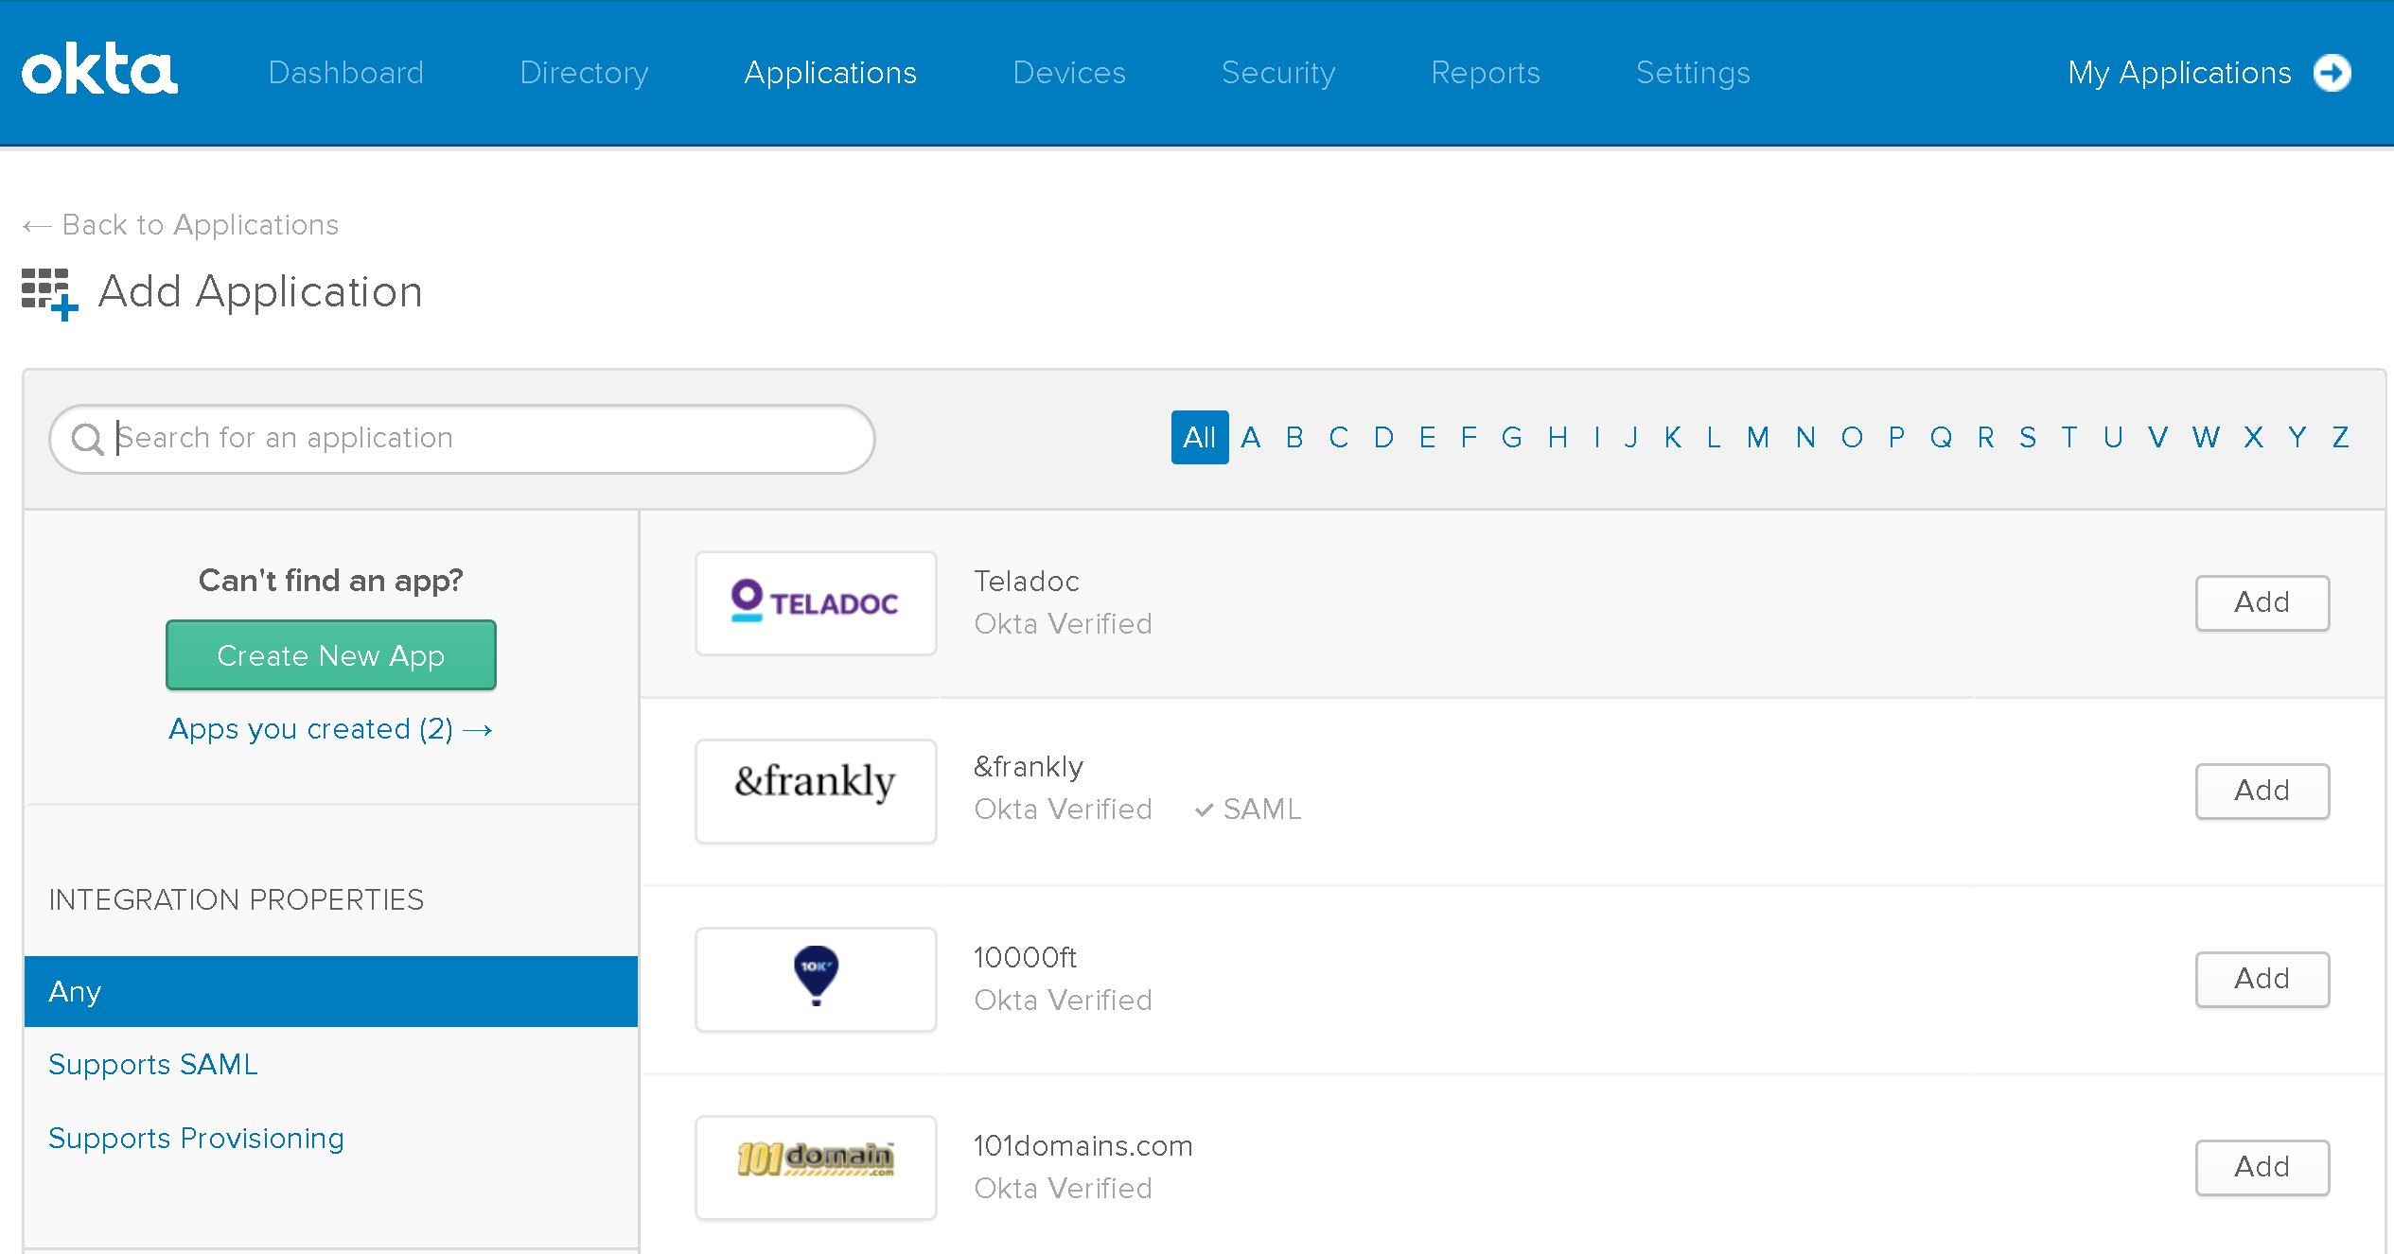
Task: Click the &frankly app name
Action: [x=1029, y=767]
